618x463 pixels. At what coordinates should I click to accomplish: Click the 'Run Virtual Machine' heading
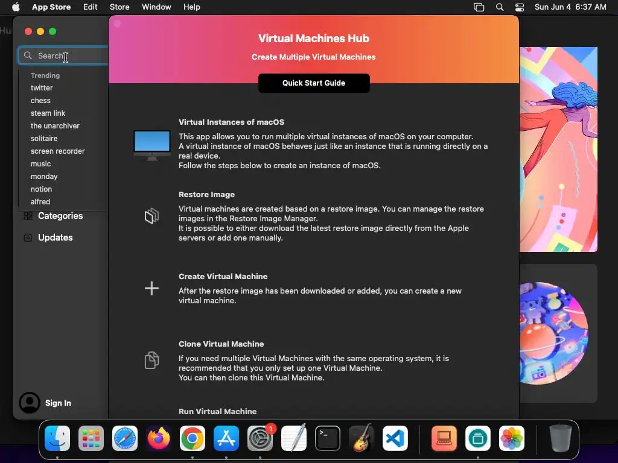pos(217,411)
